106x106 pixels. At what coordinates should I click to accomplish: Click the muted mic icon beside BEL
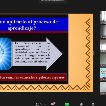[x=101, y=51]
